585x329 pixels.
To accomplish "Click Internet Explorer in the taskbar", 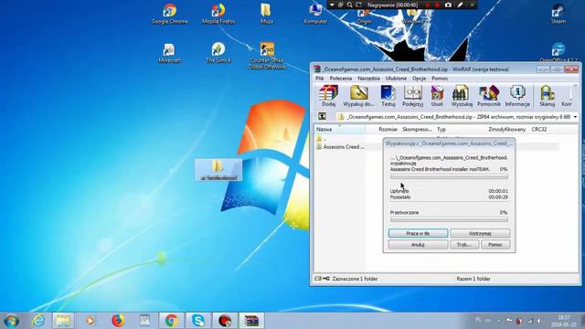I will pyautogui.click(x=38, y=321).
